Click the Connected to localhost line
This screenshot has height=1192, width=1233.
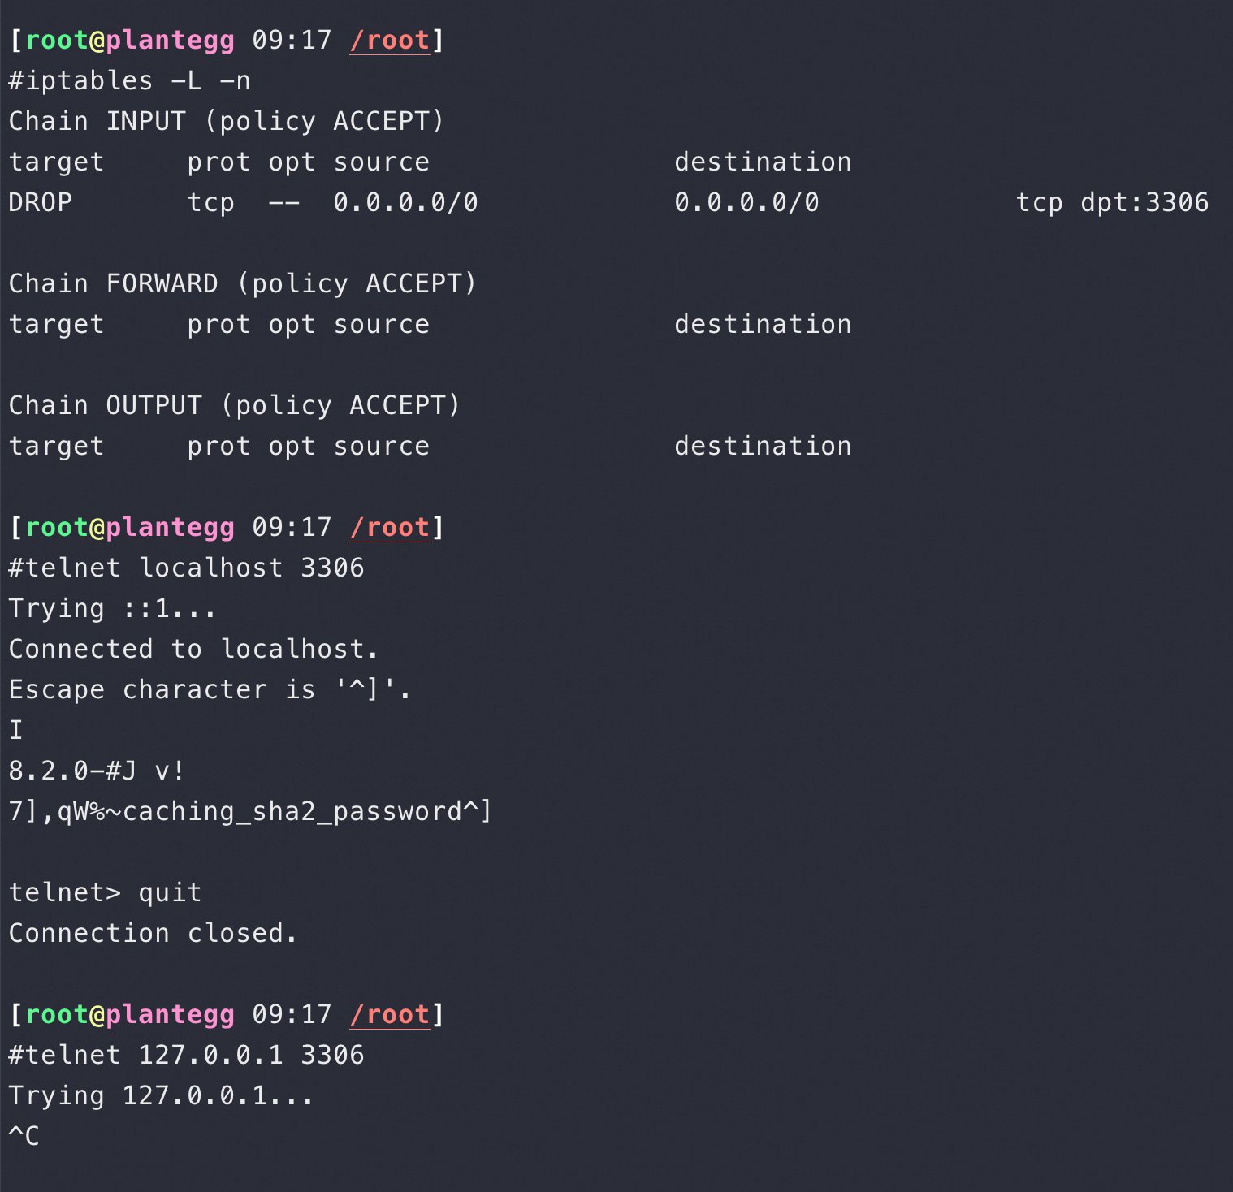click(193, 649)
